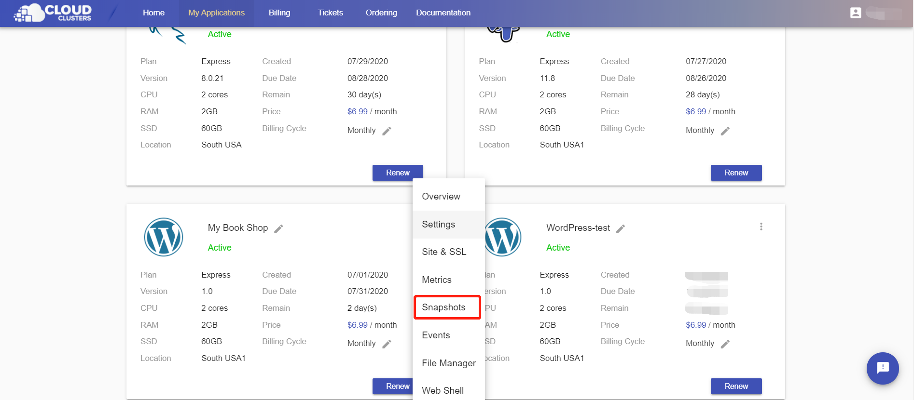Click the '30 day(s)' remaining value
Image resolution: width=914 pixels, height=400 pixels.
click(364, 94)
